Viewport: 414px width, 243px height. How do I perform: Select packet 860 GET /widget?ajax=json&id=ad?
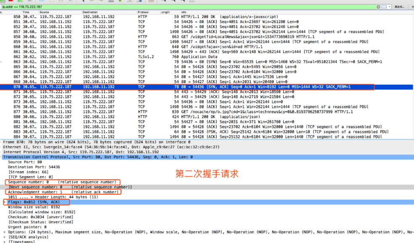click(207, 47)
